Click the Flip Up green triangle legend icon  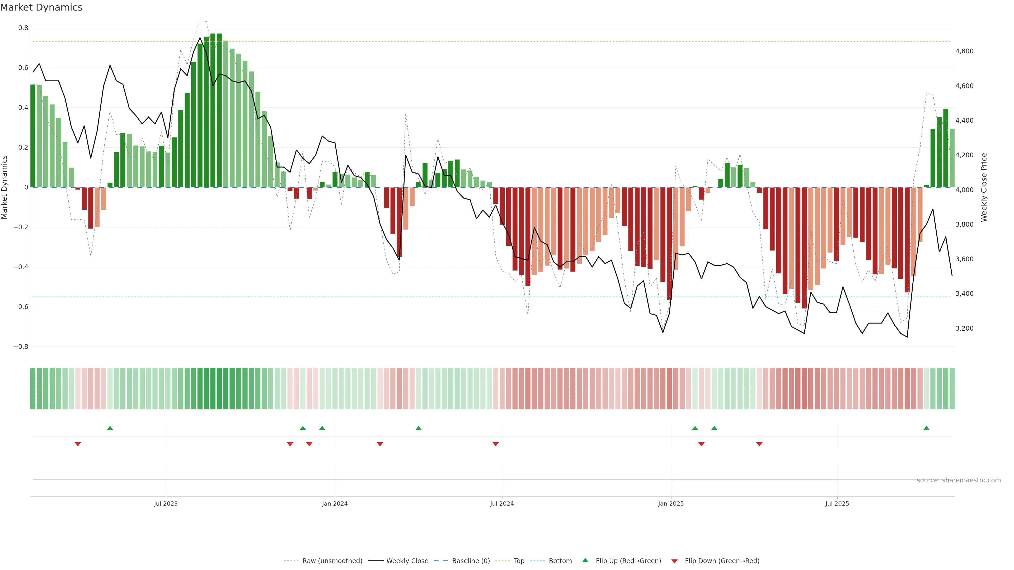click(585, 560)
